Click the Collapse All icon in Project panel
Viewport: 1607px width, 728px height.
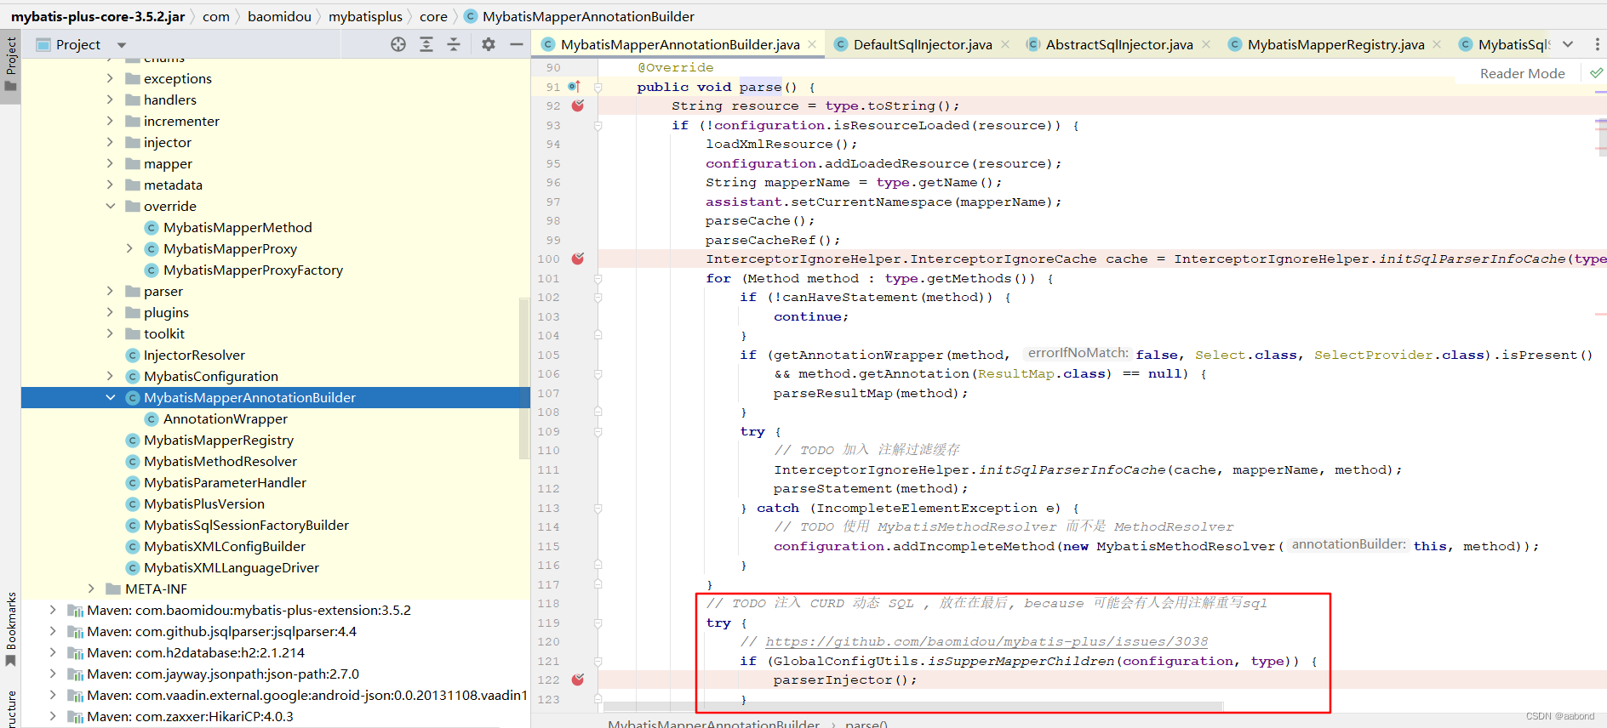(x=454, y=44)
